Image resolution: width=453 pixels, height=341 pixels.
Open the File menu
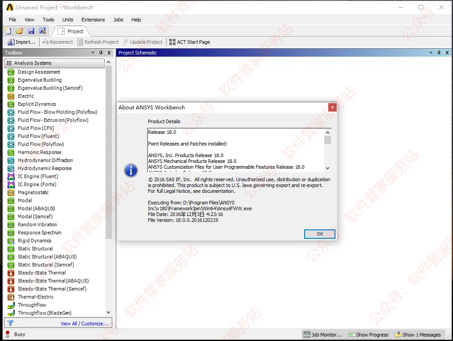point(12,20)
